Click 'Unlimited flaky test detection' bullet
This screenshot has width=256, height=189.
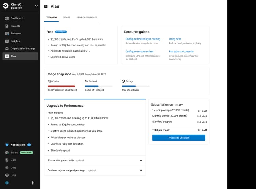click(67, 144)
